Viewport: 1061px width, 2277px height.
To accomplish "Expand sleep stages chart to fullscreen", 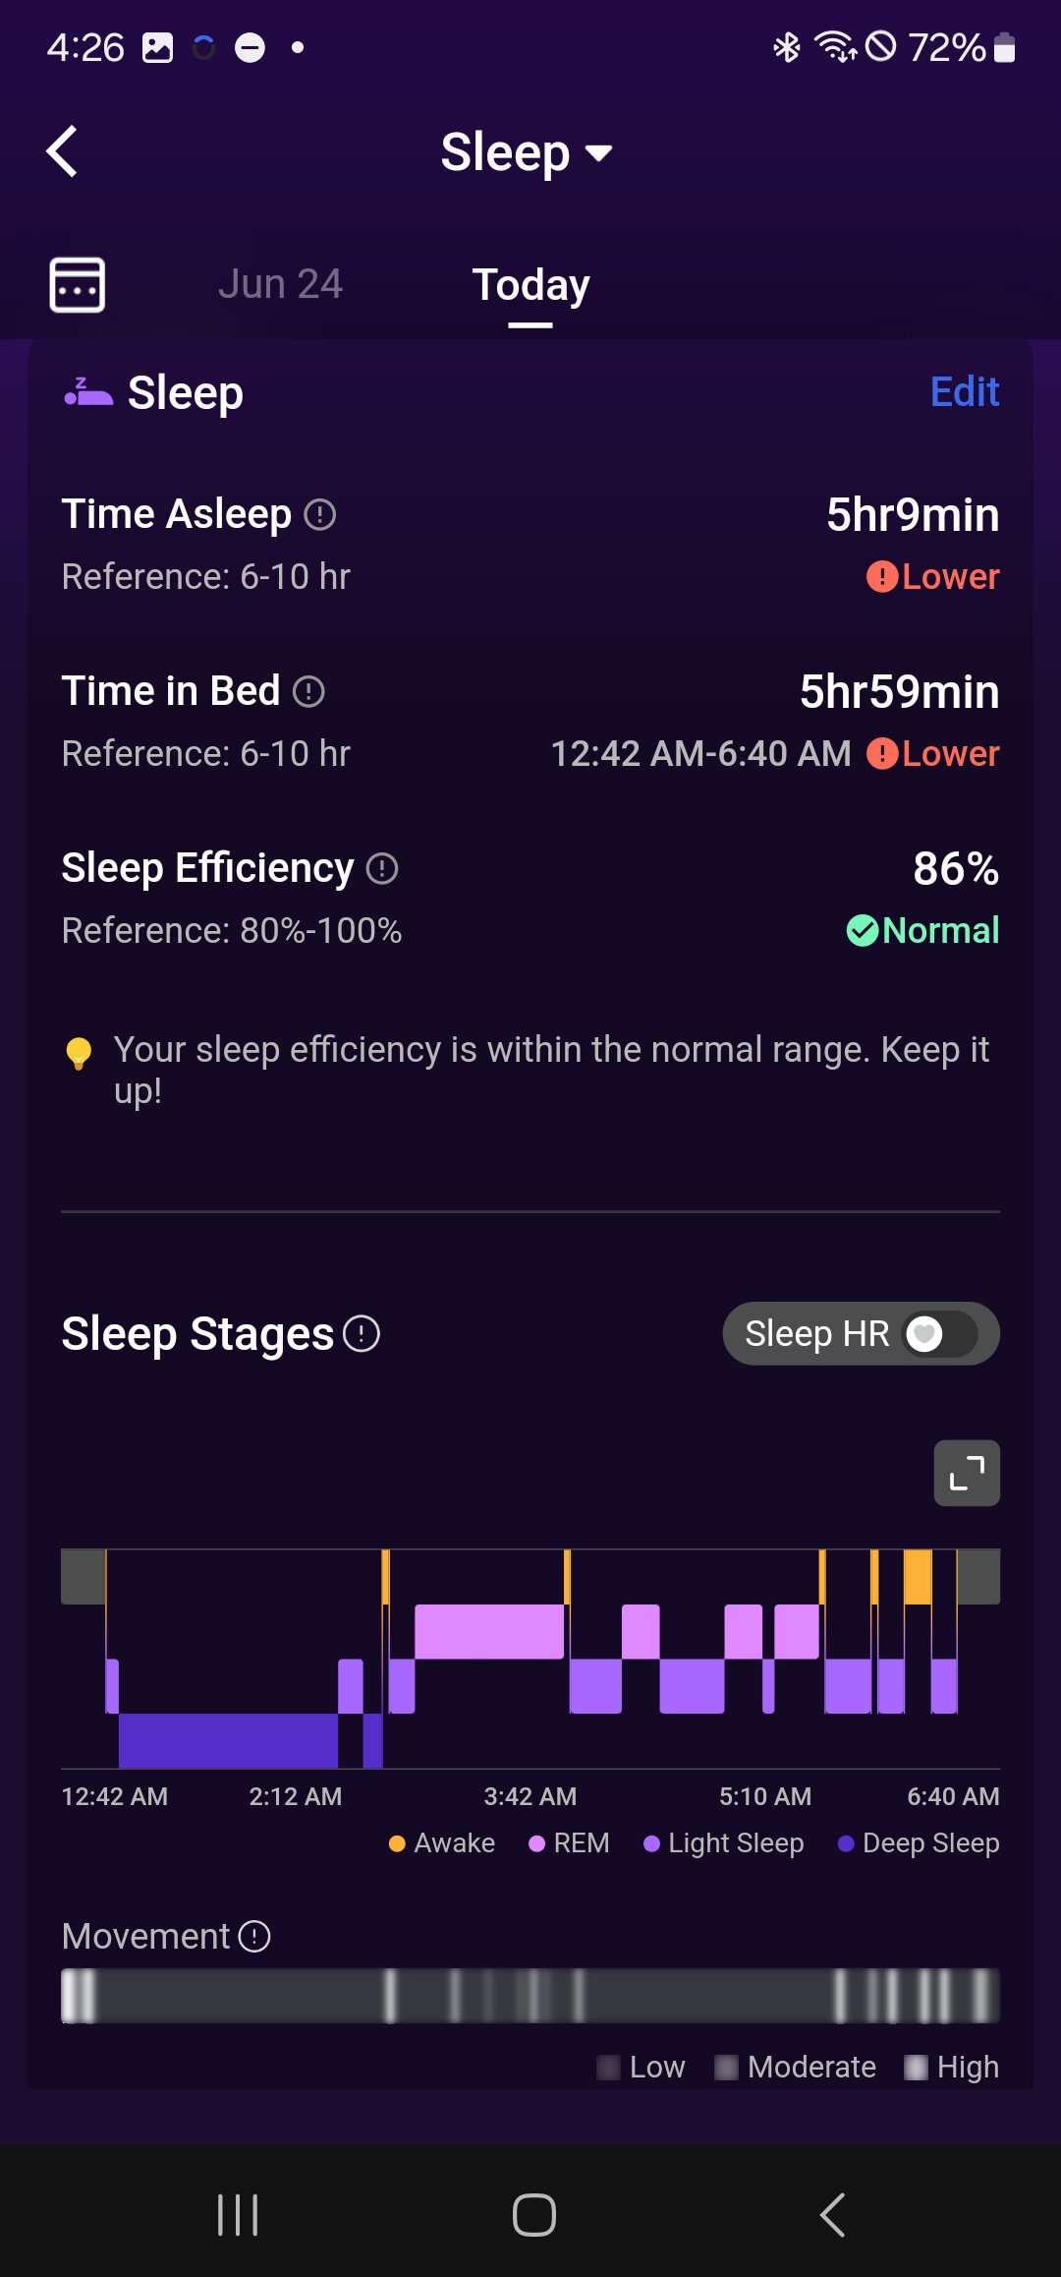I will pos(967,1473).
